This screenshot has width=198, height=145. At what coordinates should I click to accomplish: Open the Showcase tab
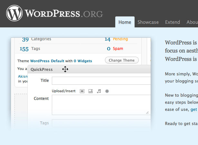[148, 22]
